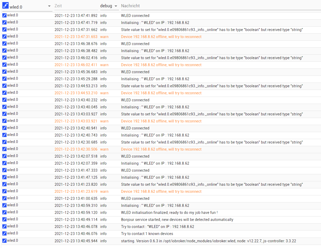Select offline warning message at 13:41:23.619
The height and width of the screenshot is (248, 321).
[x=161, y=191]
